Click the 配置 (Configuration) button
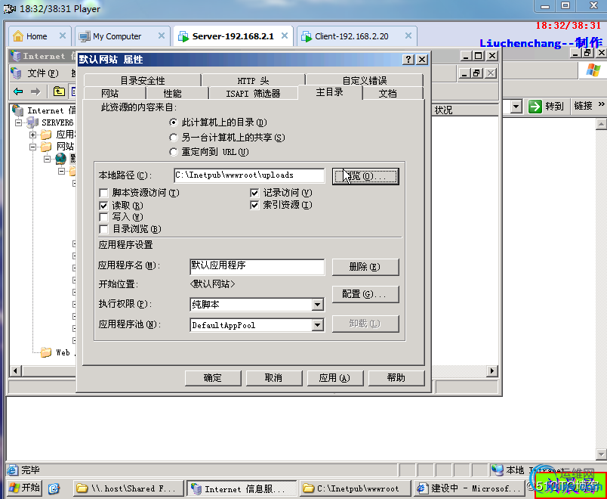The image size is (607, 499). (365, 294)
